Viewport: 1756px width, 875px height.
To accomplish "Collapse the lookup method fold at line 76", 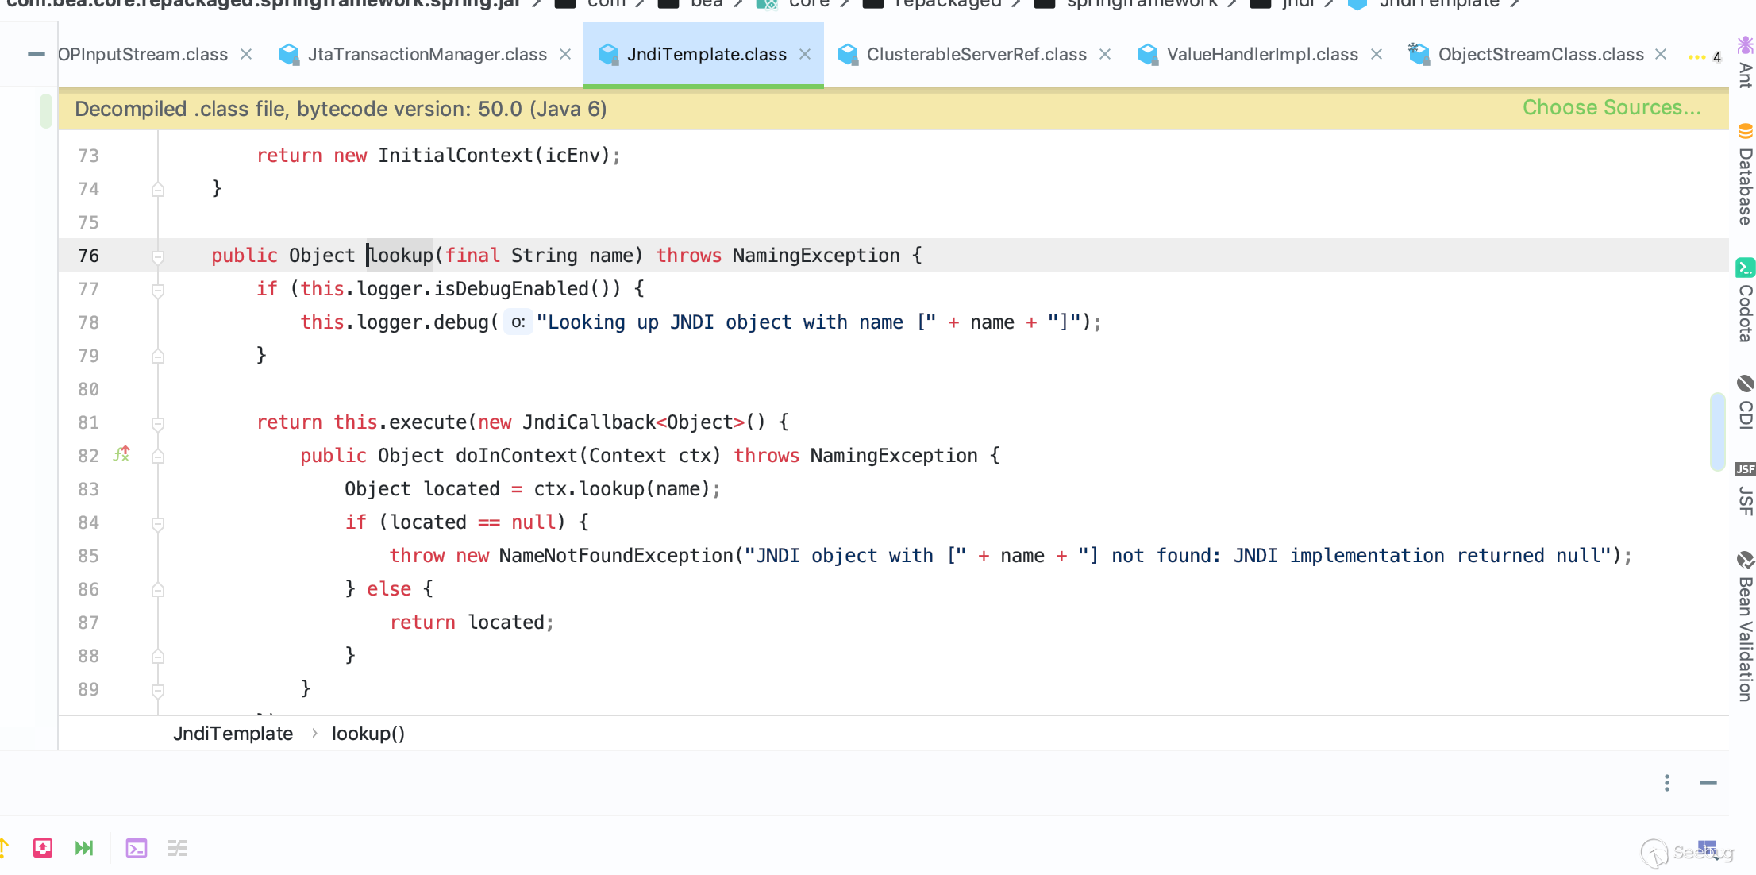I will point(158,256).
